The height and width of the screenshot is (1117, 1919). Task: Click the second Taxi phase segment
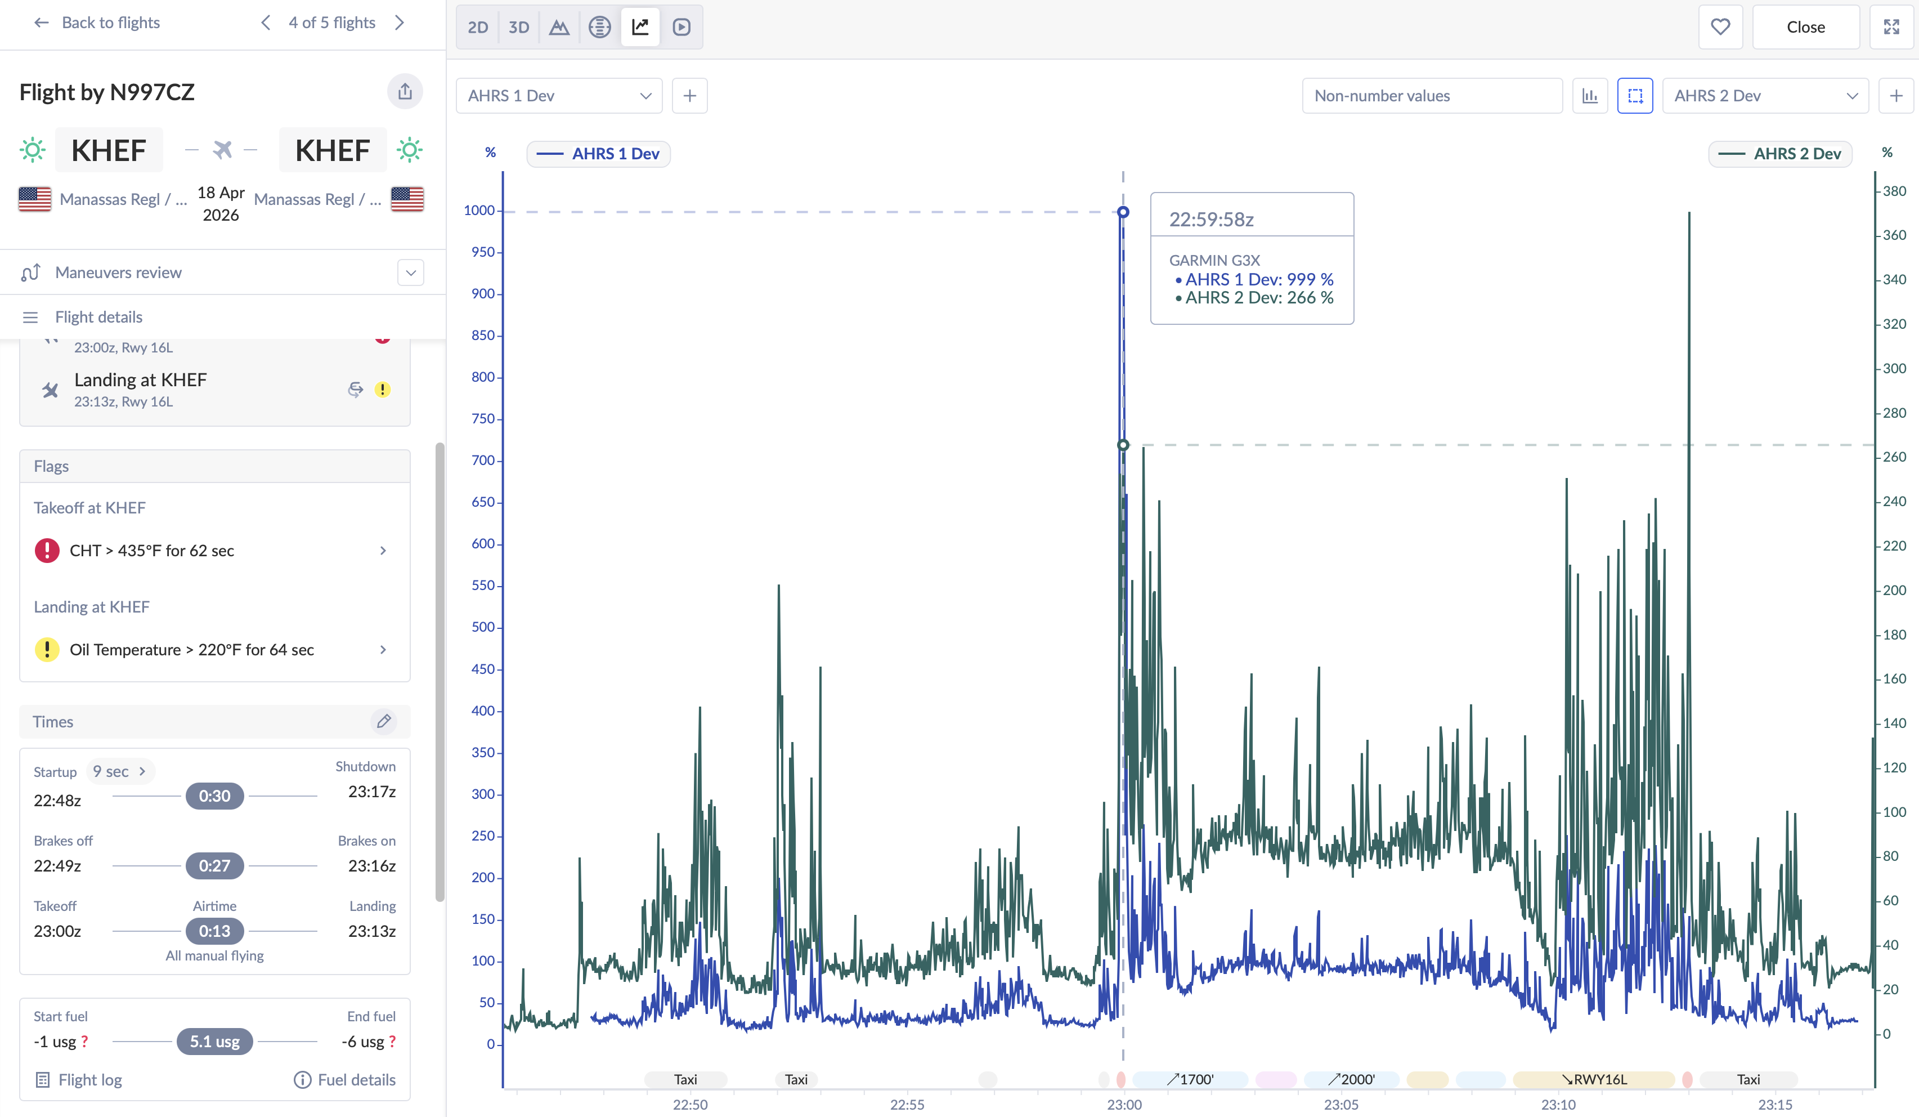tap(796, 1080)
